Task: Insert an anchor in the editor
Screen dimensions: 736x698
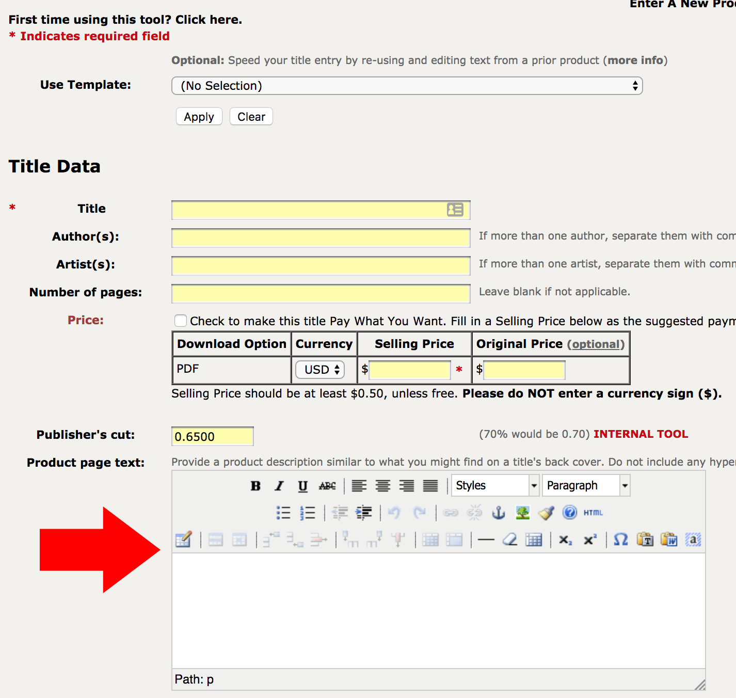Action: pyautogui.click(x=498, y=512)
